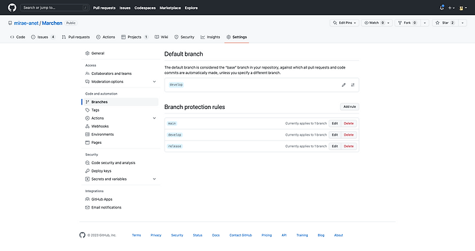Switch to the Code tab
This screenshot has width=475, height=251.
coord(18,37)
